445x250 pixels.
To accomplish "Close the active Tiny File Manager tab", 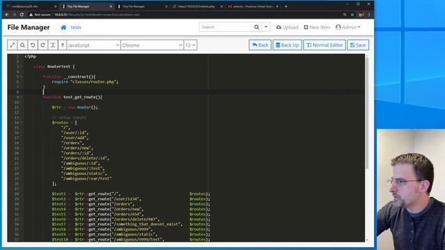I will (111, 6).
